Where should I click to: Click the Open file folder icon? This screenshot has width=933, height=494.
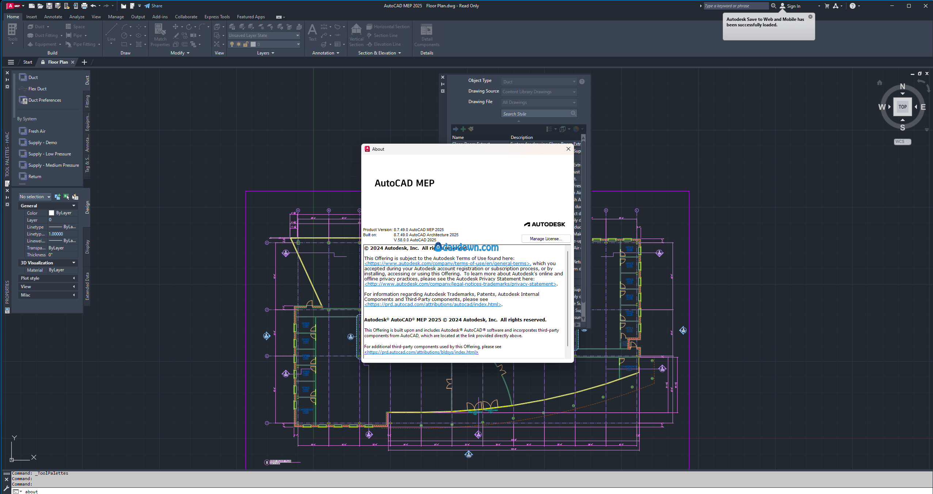40,6
